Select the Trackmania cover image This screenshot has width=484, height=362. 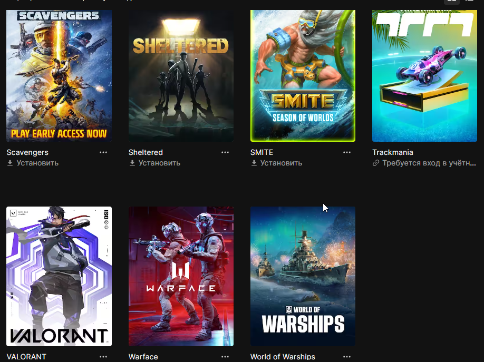(x=424, y=76)
